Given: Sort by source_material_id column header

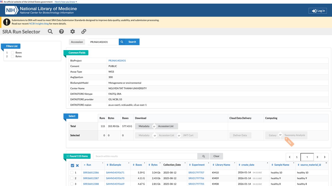Looking at the screenshot, I should point(310,165).
